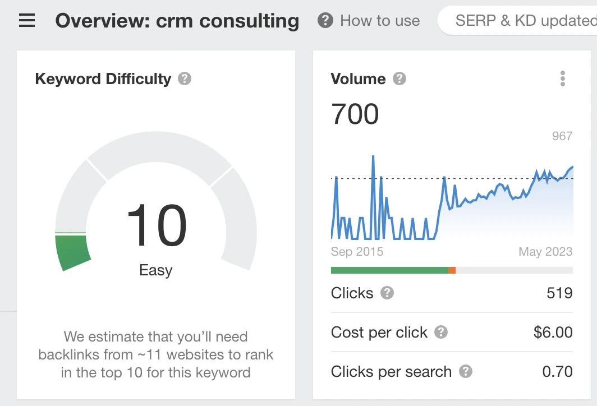597x406 pixels.
Task: Click the Keyword Difficulty help icon
Action: [x=184, y=79]
